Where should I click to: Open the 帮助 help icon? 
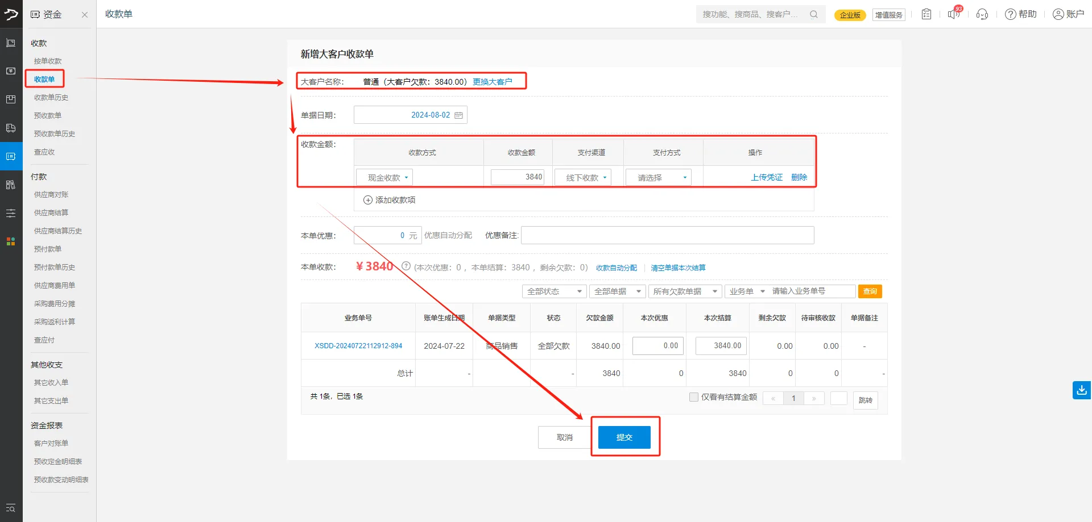(1020, 14)
